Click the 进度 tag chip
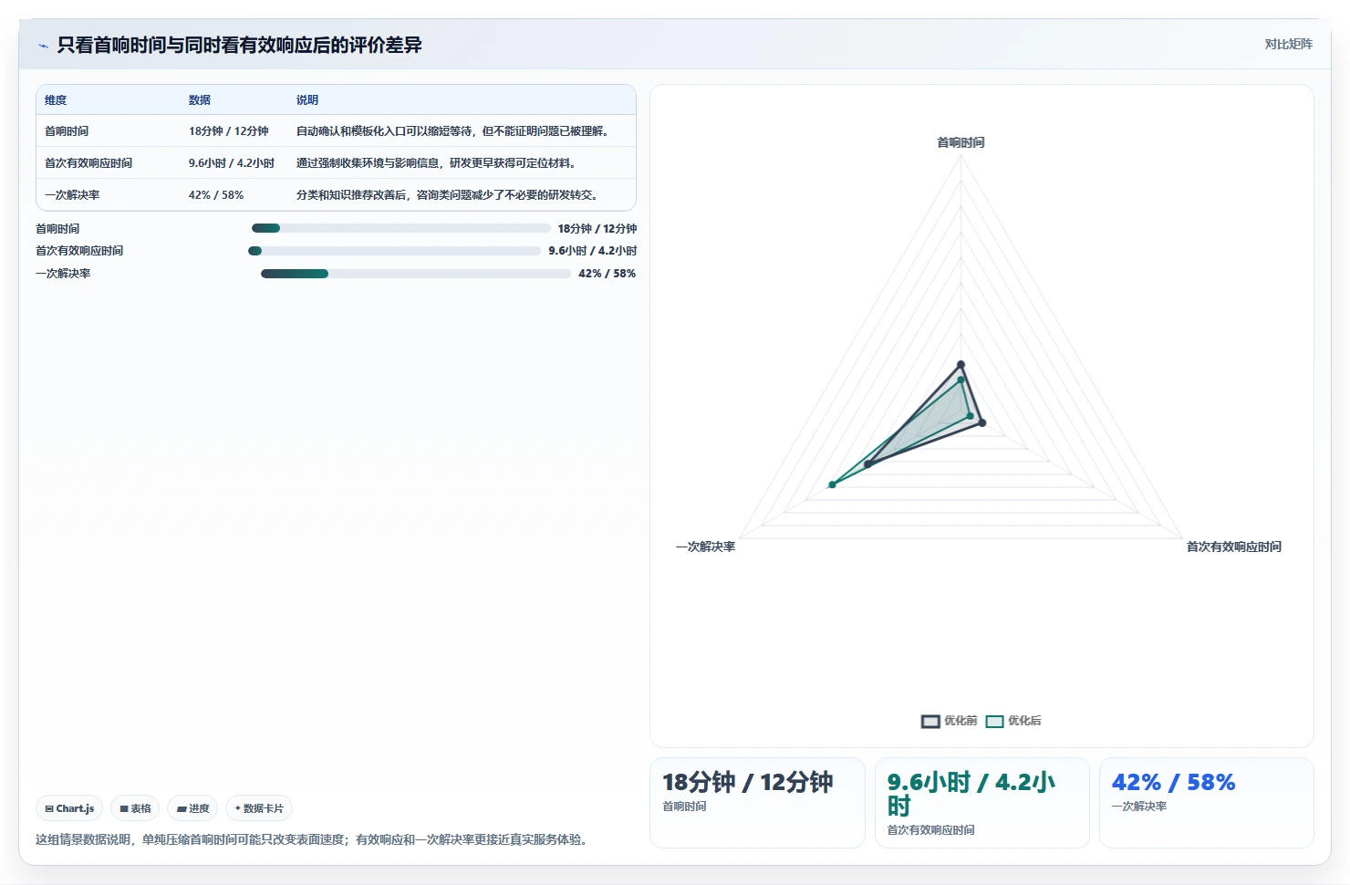Image resolution: width=1350 pixels, height=885 pixels. click(192, 808)
